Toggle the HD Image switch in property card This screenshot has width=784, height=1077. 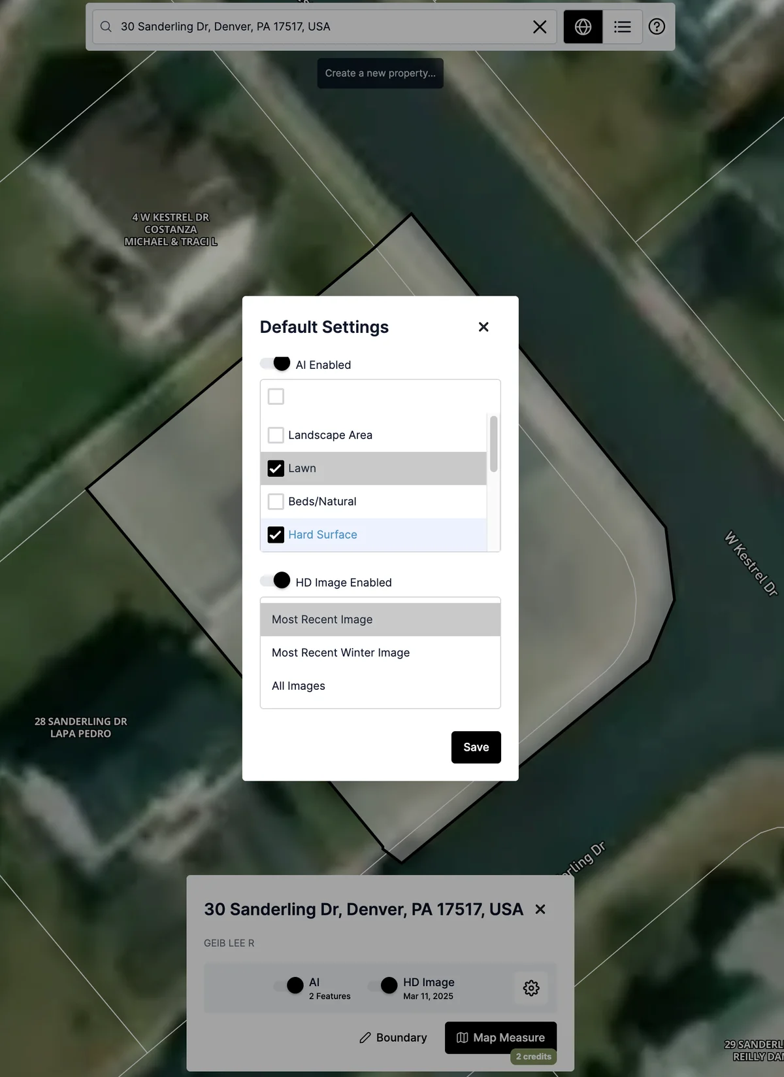pos(383,985)
